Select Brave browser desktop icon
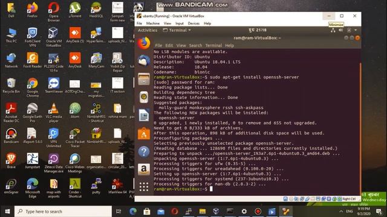The image size is (387, 217). [11, 161]
